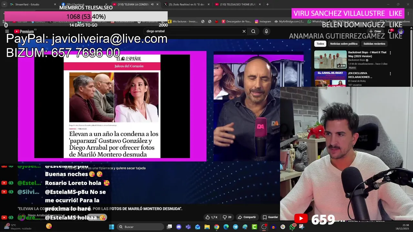
Task: Select Subidas recientes filter chip
Action: click(374, 43)
